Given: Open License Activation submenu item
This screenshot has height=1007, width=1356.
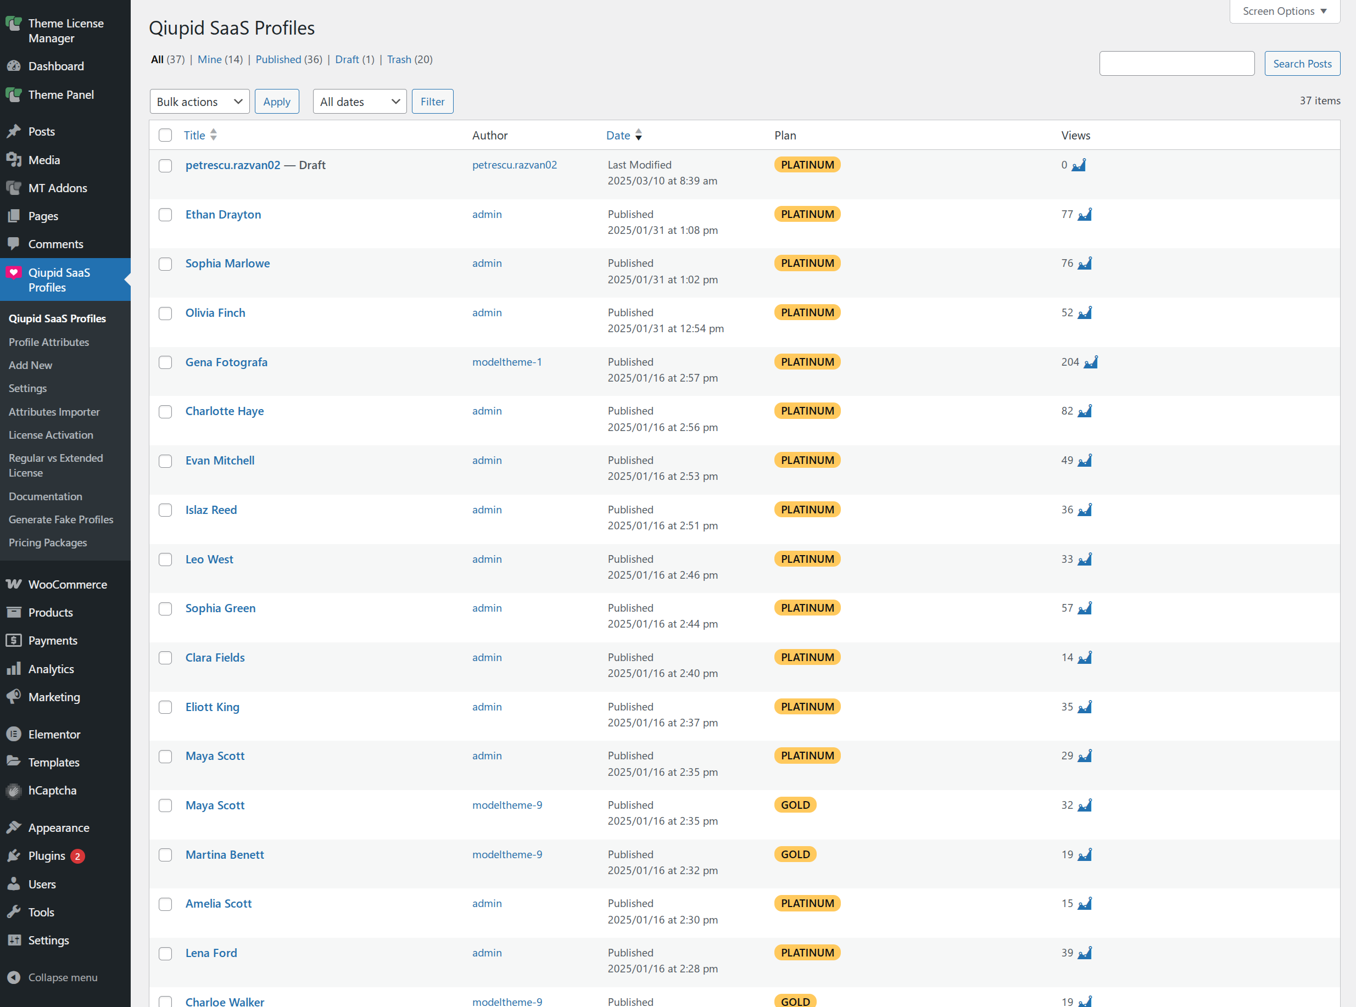Looking at the screenshot, I should (x=51, y=435).
